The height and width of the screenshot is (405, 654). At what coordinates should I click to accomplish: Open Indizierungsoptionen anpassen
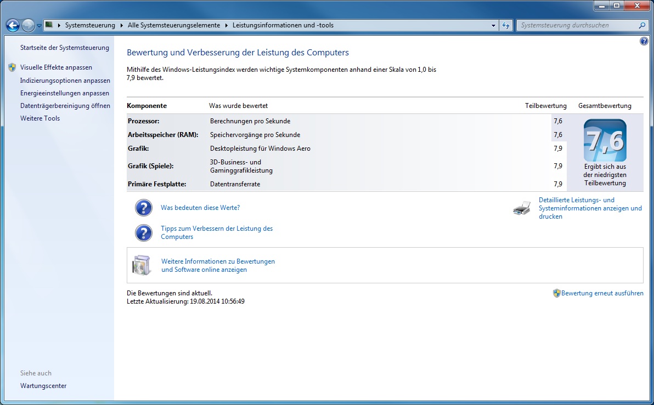tap(65, 81)
